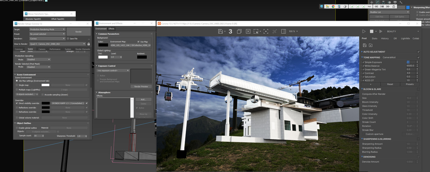Toggle the Enable global outline checkbox
The height and width of the screenshot is (172, 430).
(17, 128)
